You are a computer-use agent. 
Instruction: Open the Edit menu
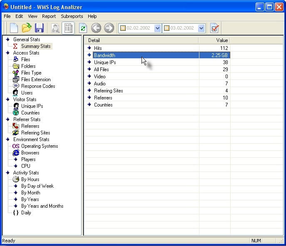tap(19, 16)
